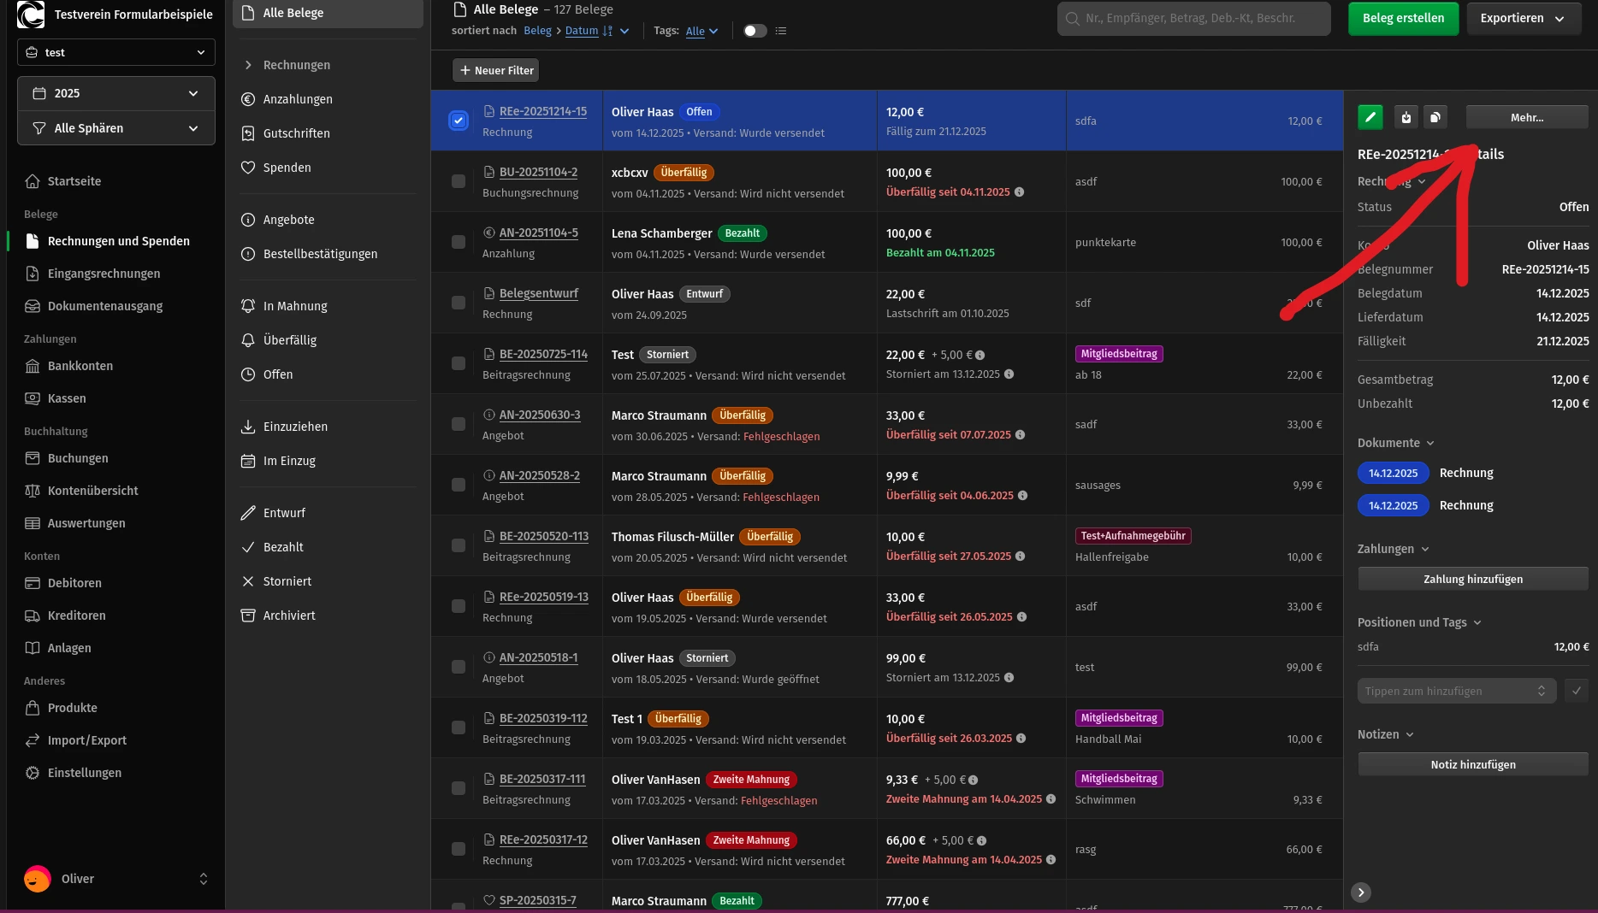The width and height of the screenshot is (1598, 913).
Task: Click the Bankkonten bank icon in sidebar
Action: [33, 366]
